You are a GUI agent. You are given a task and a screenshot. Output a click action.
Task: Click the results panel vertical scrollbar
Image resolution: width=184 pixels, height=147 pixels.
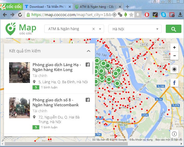[93, 67]
